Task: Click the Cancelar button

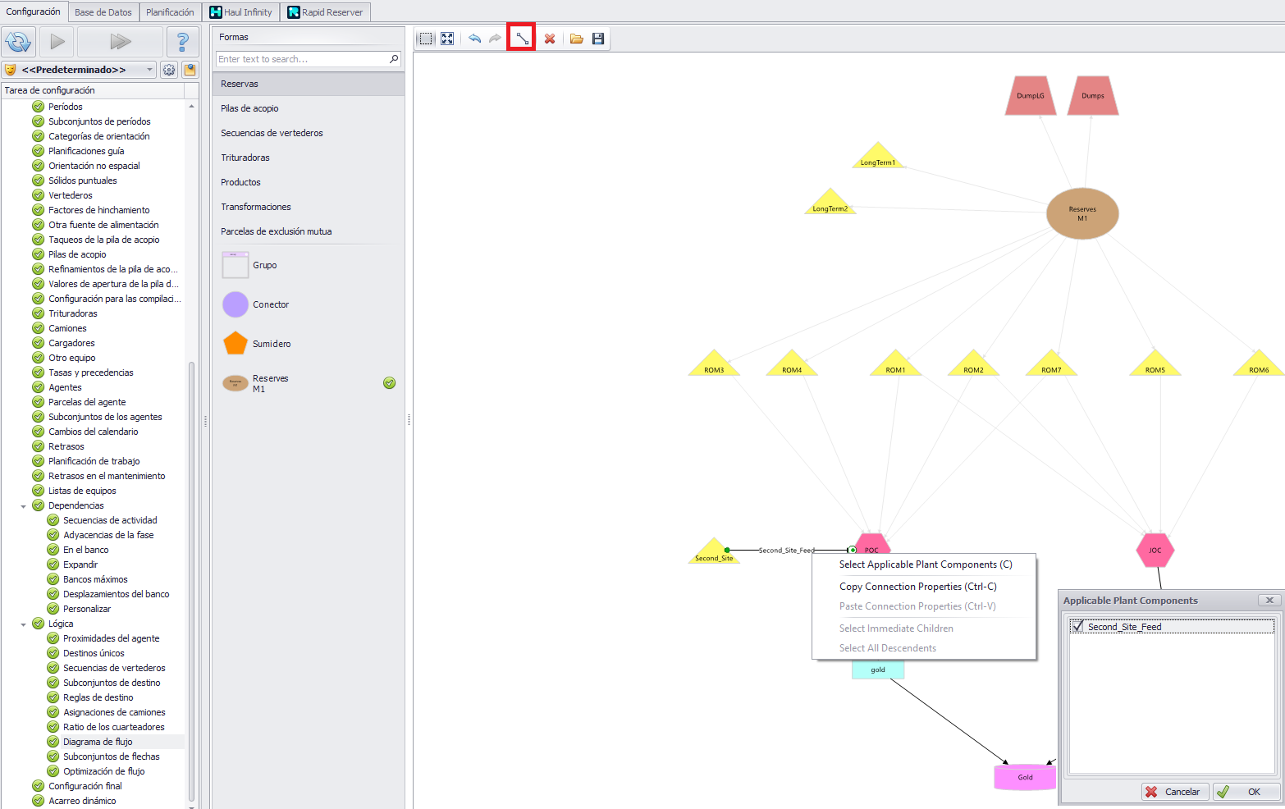Action: coord(1174,792)
